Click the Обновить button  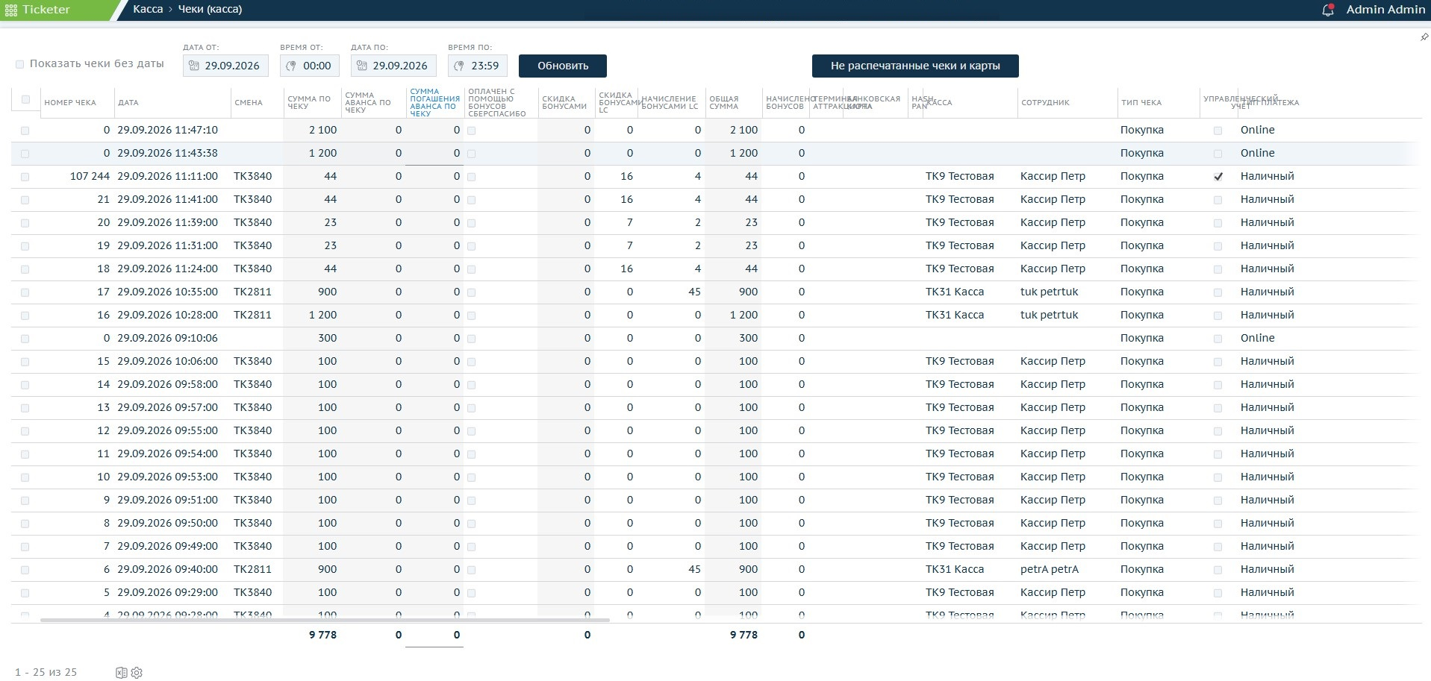[x=563, y=66]
